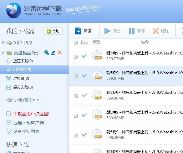183x153 pixels.
Task: Click 荣耀路由Pro device status icon
Action: [9, 53]
